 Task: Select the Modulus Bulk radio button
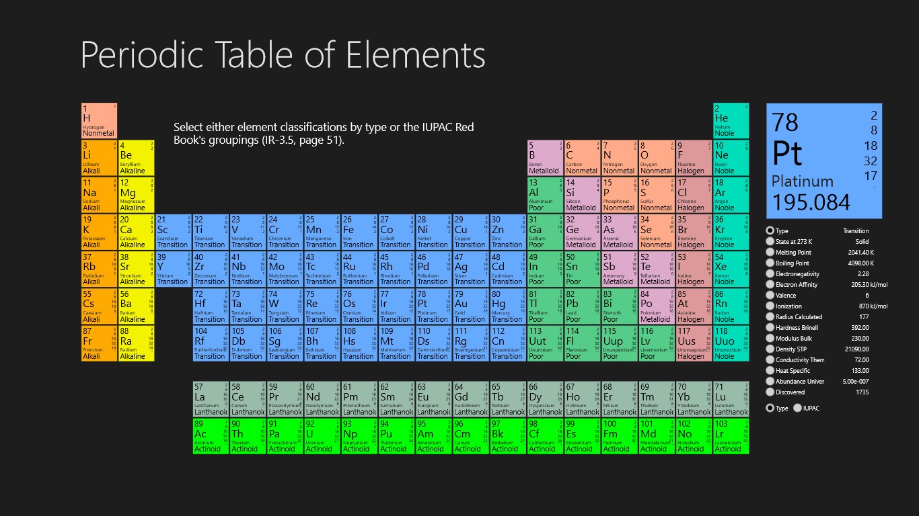point(770,338)
